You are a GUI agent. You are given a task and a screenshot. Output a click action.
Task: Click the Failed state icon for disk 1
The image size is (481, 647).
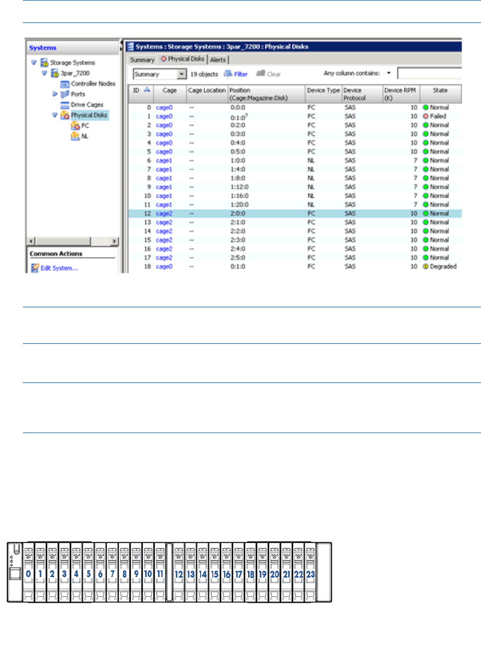coord(426,116)
